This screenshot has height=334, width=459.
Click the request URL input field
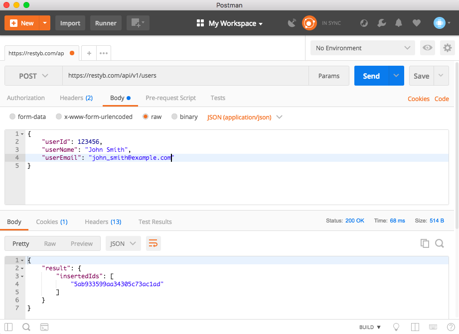(x=184, y=76)
